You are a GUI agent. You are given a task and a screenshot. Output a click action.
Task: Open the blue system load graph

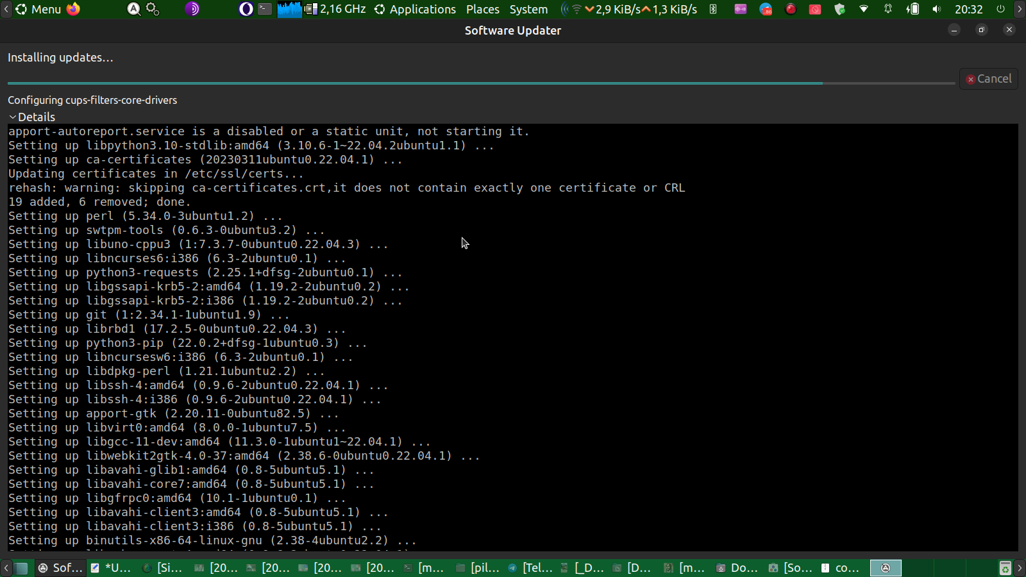pyautogui.click(x=289, y=9)
